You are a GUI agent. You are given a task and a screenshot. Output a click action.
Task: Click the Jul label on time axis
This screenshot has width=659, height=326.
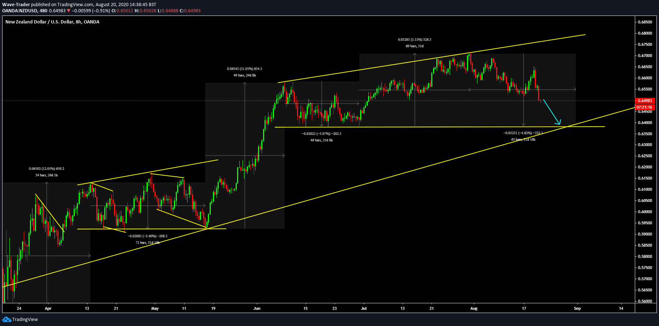click(364, 308)
